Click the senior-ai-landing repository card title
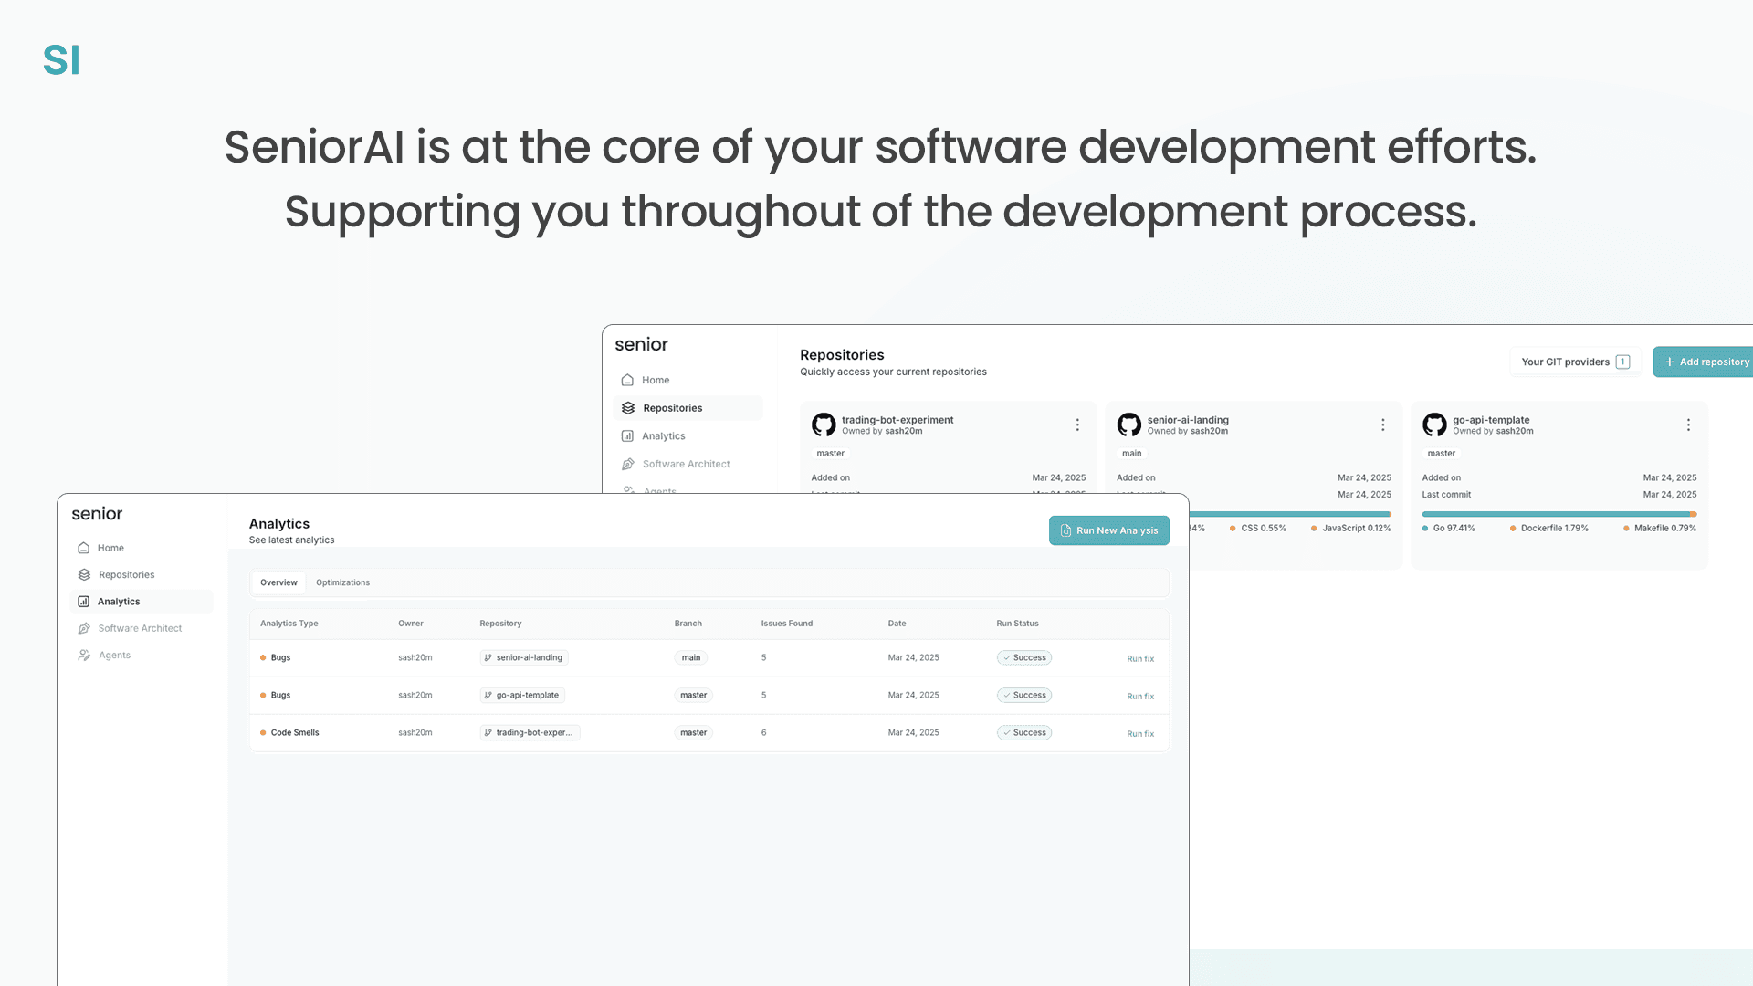Image resolution: width=1753 pixels, height=986 pixels. click(1188, 420)
